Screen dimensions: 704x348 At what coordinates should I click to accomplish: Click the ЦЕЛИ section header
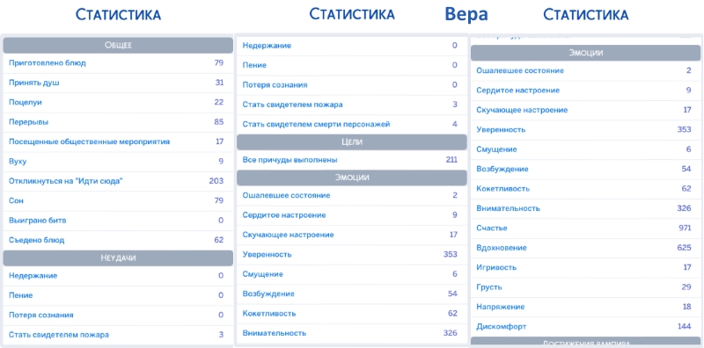[x=352, y=142]
